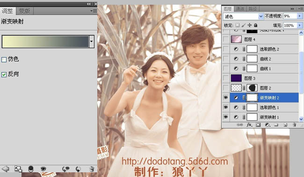This screenshot has height=177, width=304.
Task: Open the Layers panel options menu
Action: coord(301,9)
